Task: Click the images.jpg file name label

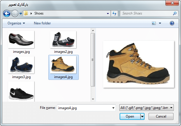Action: 21,52
